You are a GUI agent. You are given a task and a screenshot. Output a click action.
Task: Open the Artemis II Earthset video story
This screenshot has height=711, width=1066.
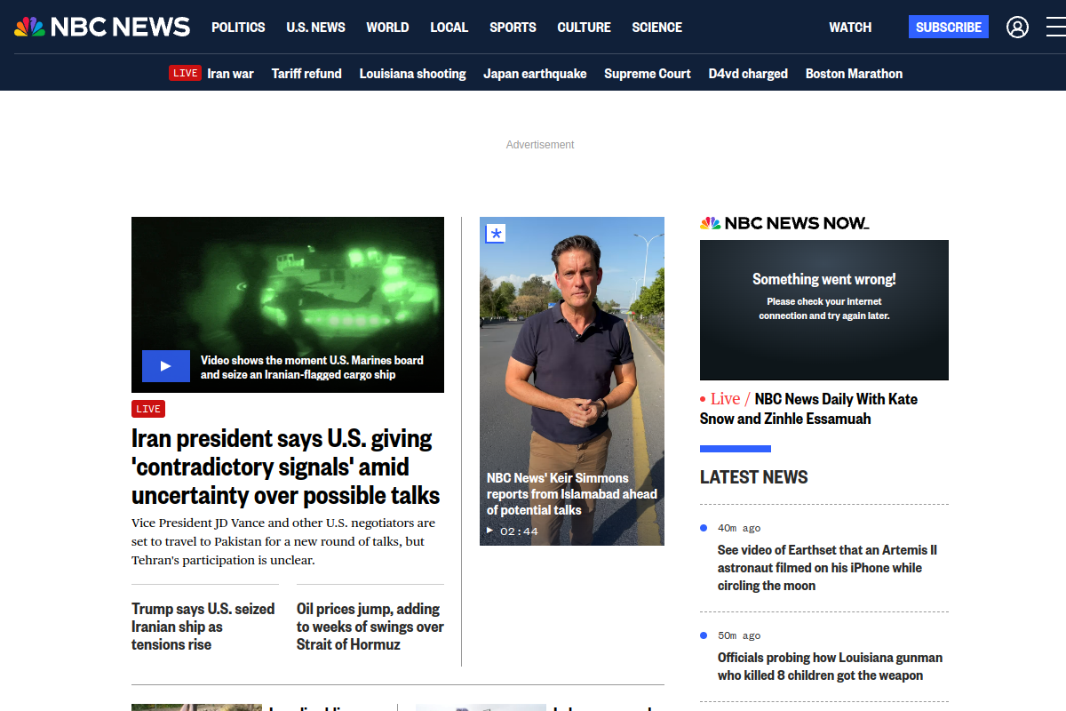tap(827, 568)
